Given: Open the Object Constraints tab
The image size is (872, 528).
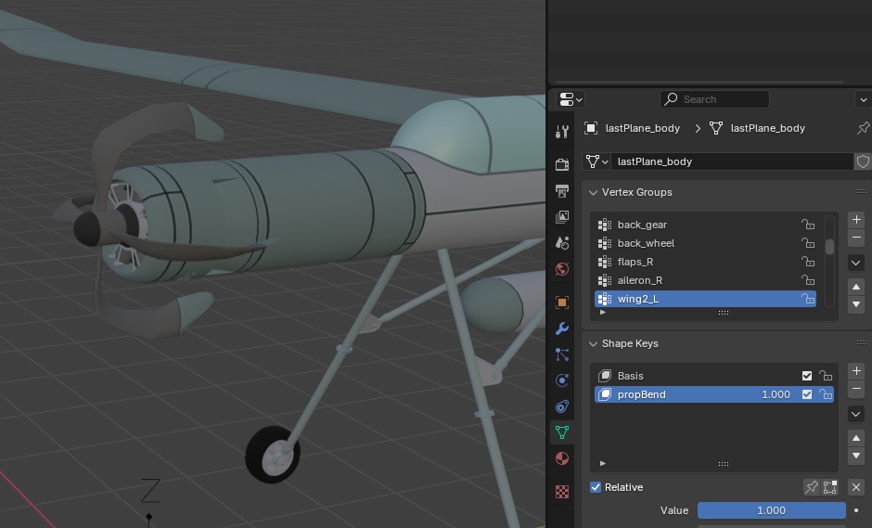Looking at the screenshot, I should tap(561, 406).
